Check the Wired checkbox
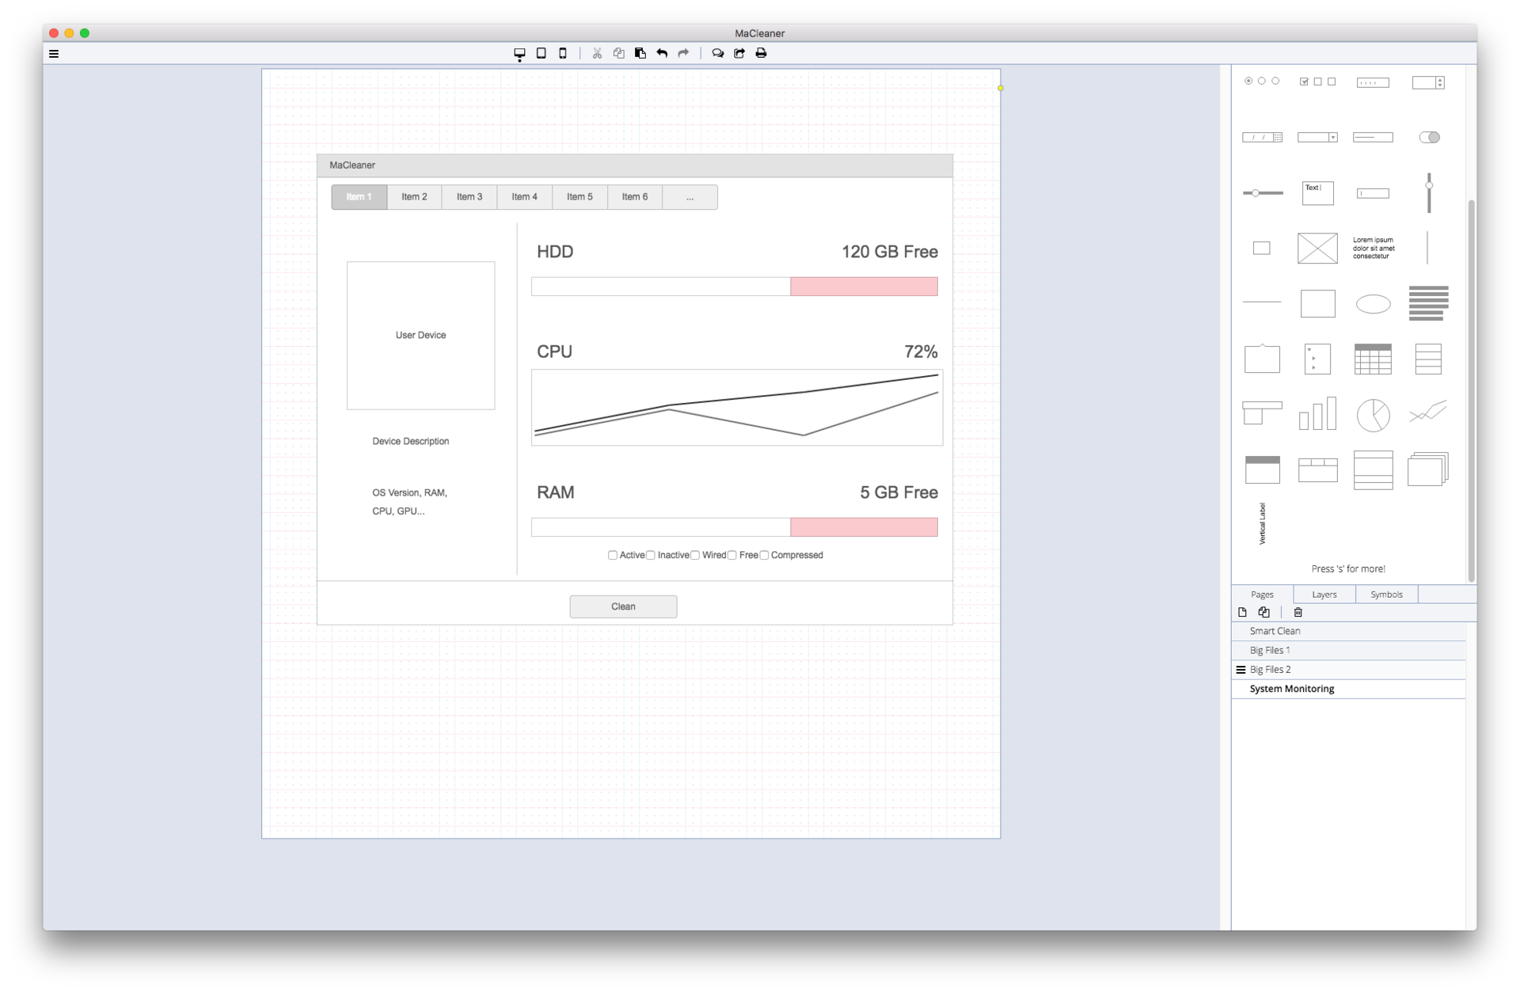This screenshot has width=1520, height=992. coord(695,555)
